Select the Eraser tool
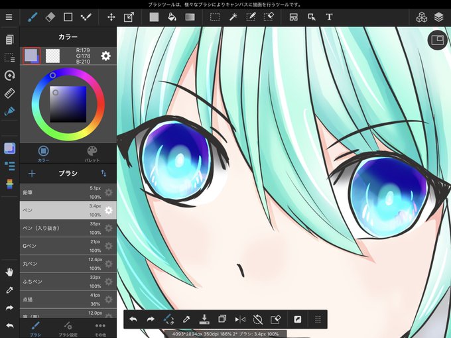 [50, 17]
